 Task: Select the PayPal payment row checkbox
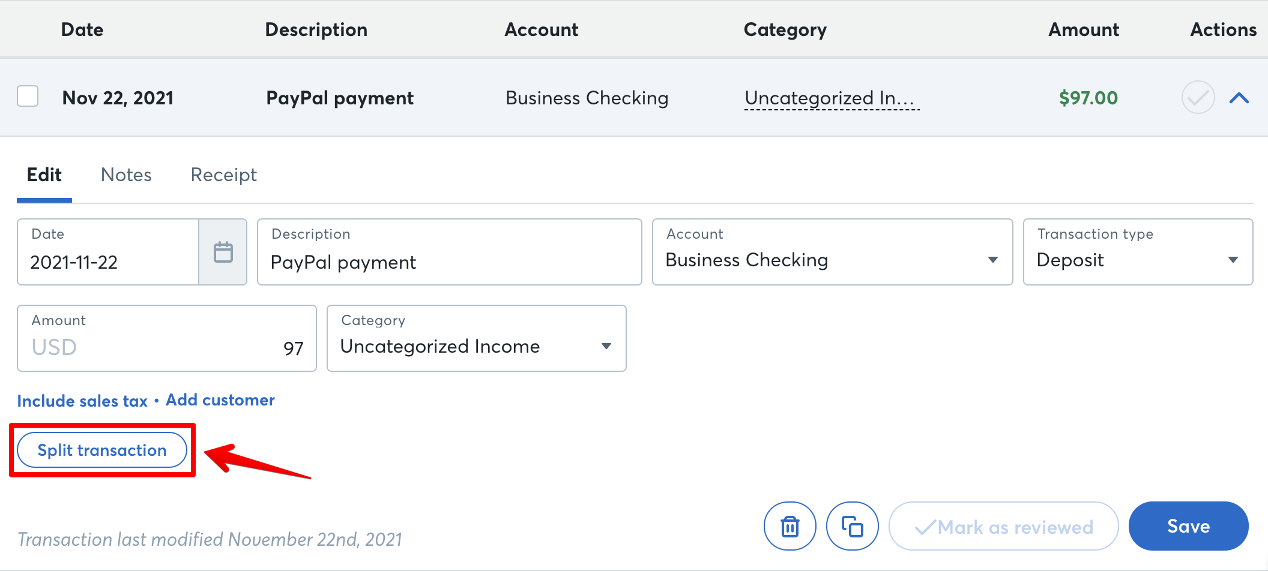click(x=28, y=96)
